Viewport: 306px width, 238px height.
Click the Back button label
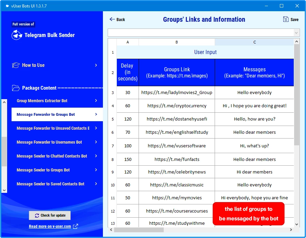coord(121,19)
